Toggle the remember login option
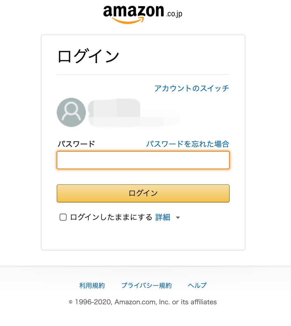 (63, 217)
